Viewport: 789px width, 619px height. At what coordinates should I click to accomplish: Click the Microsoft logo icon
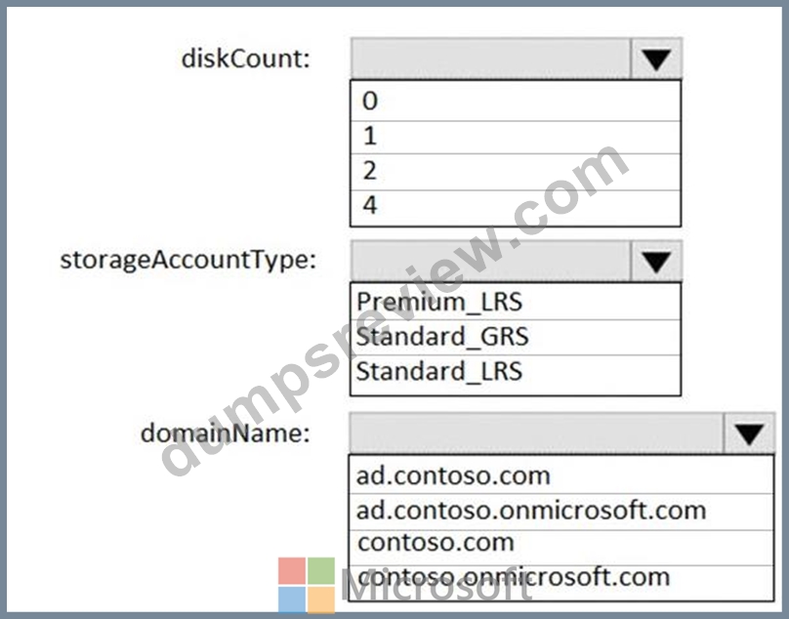click(x=307, y=585)
